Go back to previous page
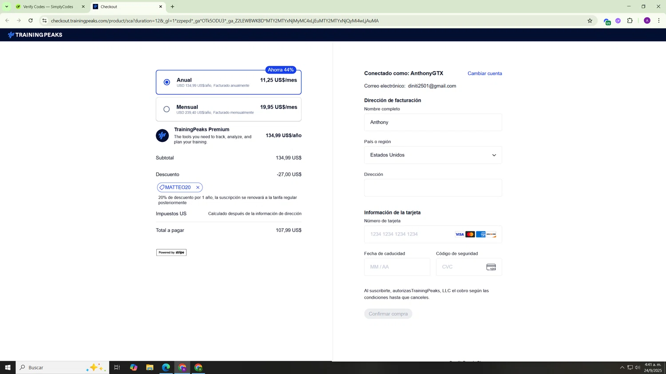 tap(7, 20)
